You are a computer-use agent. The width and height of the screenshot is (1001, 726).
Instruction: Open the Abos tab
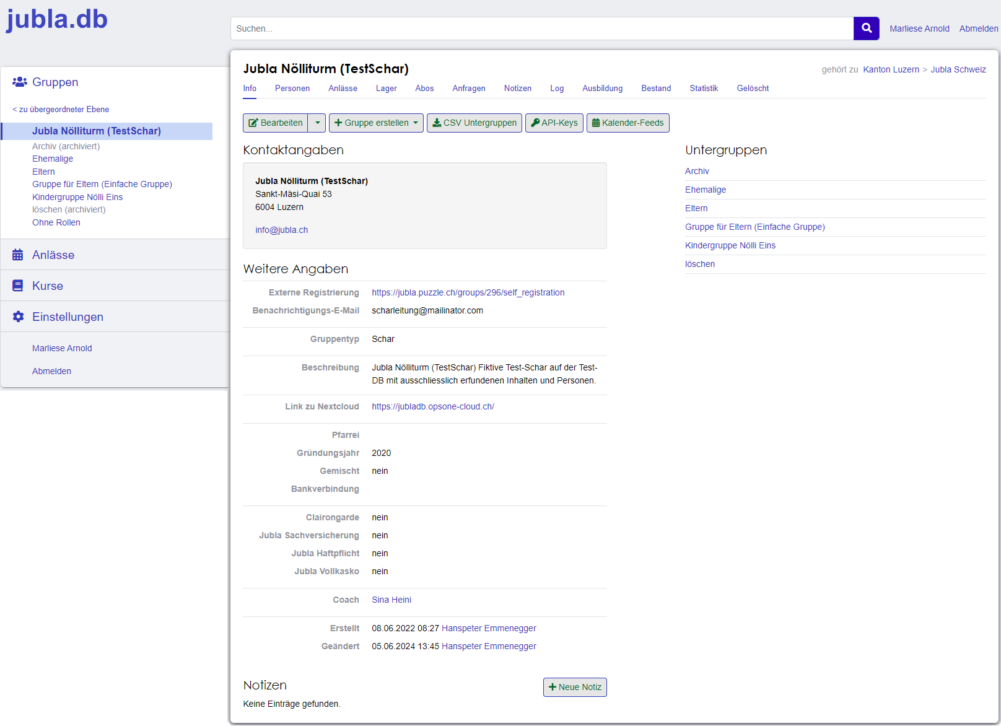click(424, 89)
